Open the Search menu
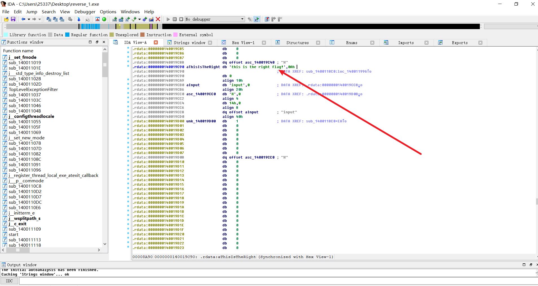 click(49, 12)
